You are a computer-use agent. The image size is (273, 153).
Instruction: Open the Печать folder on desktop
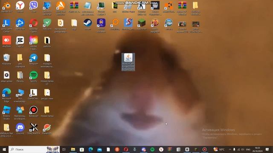[x=20, y=76]
